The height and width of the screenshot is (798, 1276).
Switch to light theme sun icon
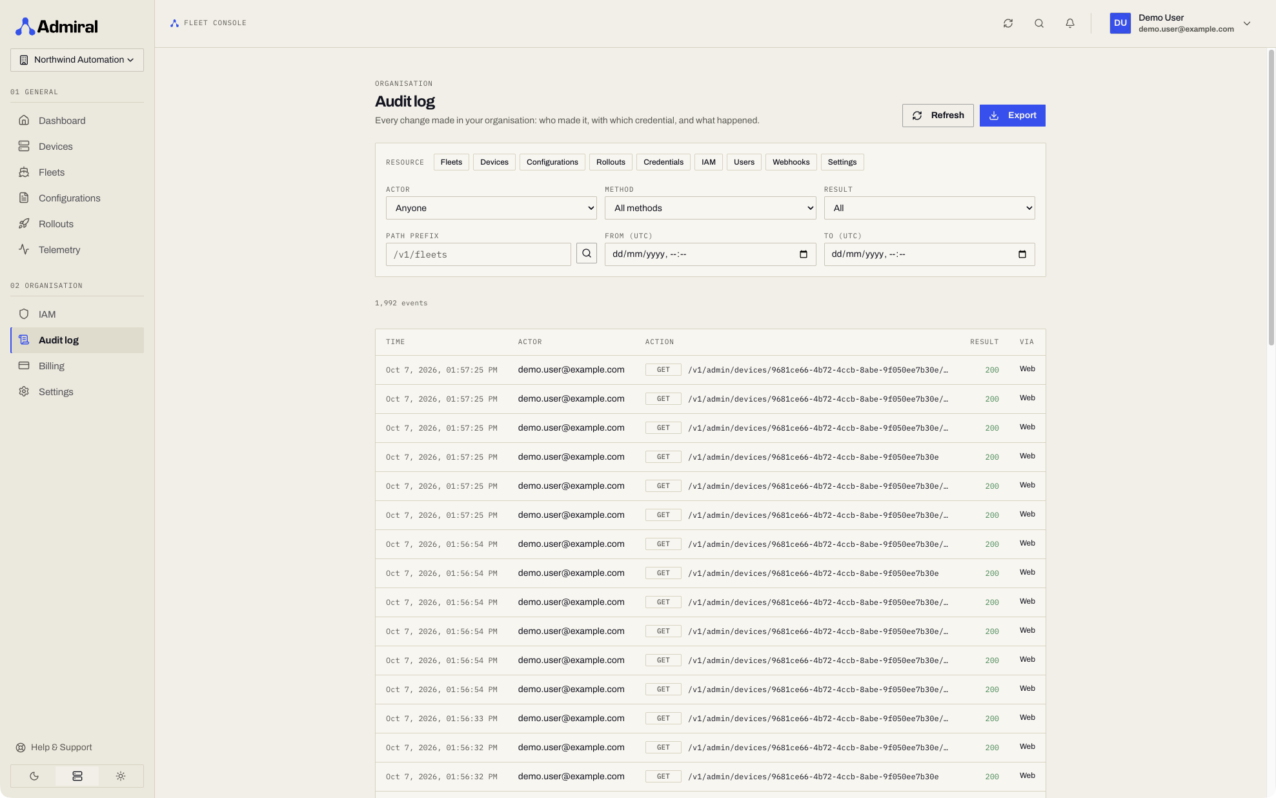pyautogui.click(x=121, y=776)
